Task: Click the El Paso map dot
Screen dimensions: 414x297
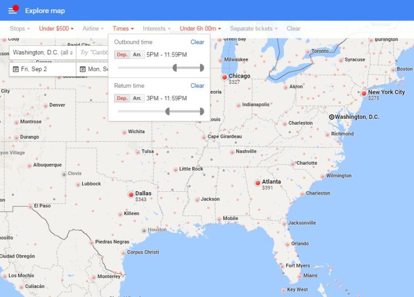Action: click(x=30, y=206)
